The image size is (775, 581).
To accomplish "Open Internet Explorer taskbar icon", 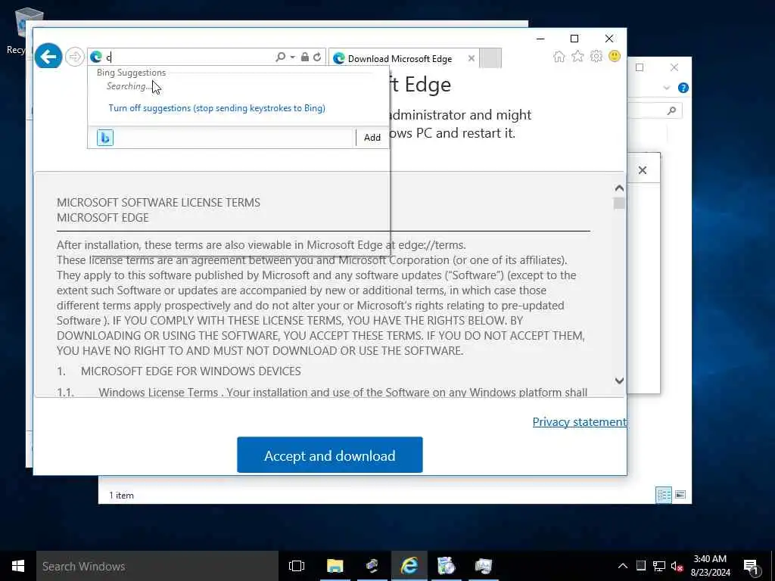I will tap(409, 566).
